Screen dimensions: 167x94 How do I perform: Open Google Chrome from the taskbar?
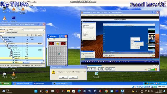pyautogui.click(x=106, y=91)
